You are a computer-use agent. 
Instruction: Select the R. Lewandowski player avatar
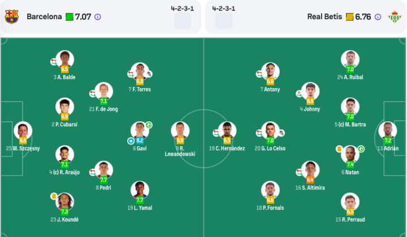pos(180,130)
